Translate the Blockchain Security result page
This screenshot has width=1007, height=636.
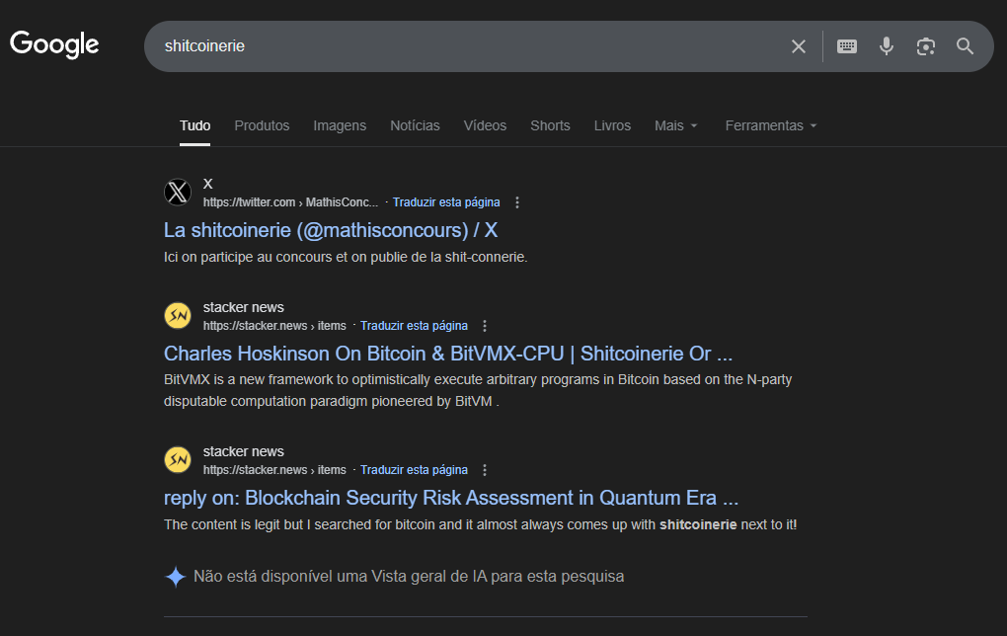coord(414,470)
